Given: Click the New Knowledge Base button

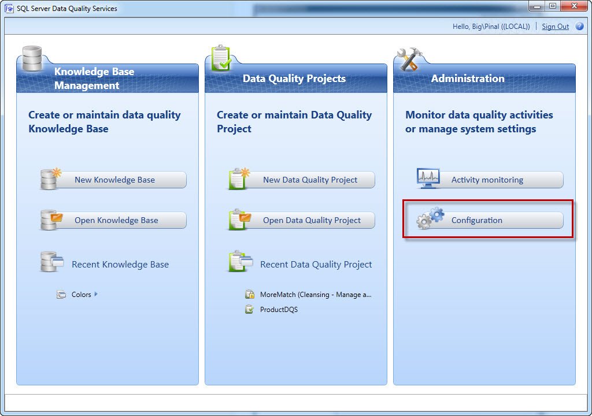Looking at the screenshot, I should (x=114, y=180).
